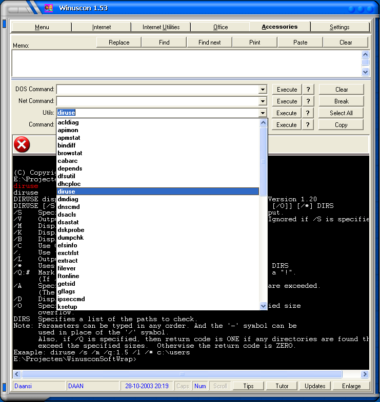Screen dimensions: 380x402
Task: Click the DOS Command input field
Action: 157,90
